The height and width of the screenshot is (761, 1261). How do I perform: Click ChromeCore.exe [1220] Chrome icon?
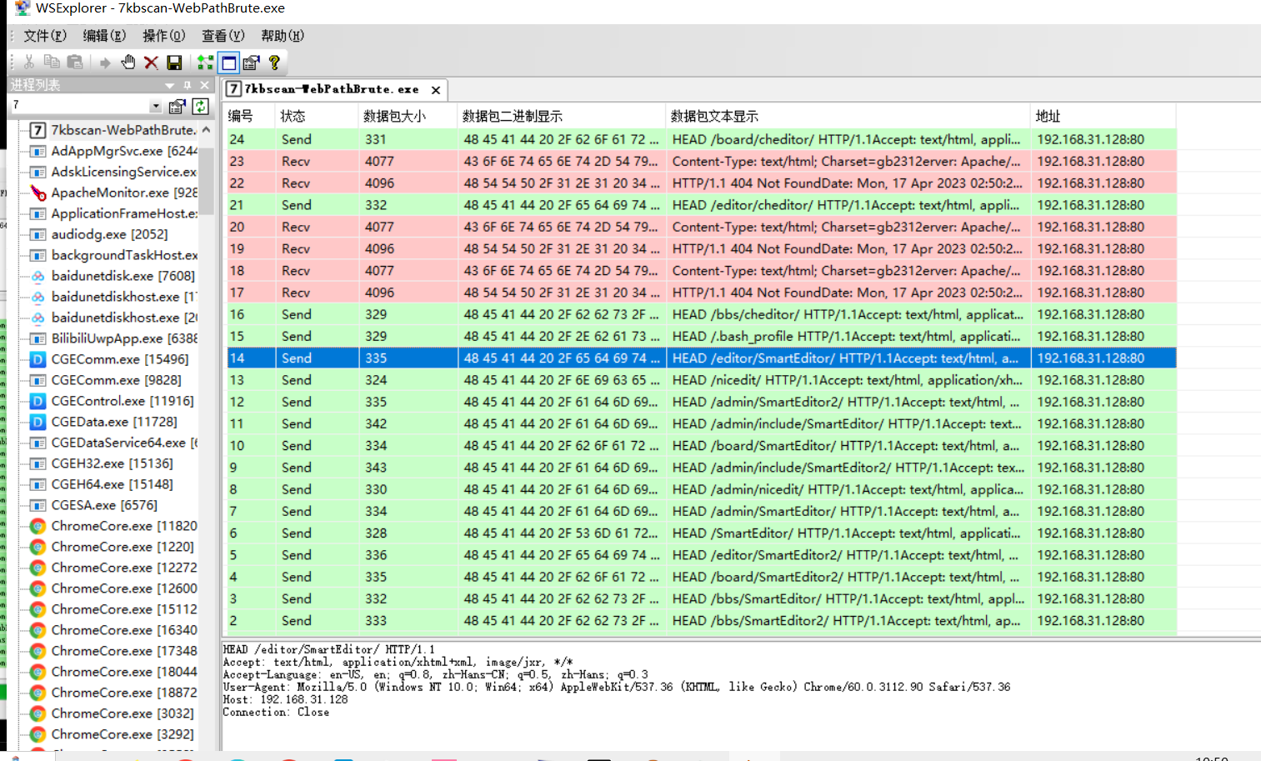coord(38,547)
